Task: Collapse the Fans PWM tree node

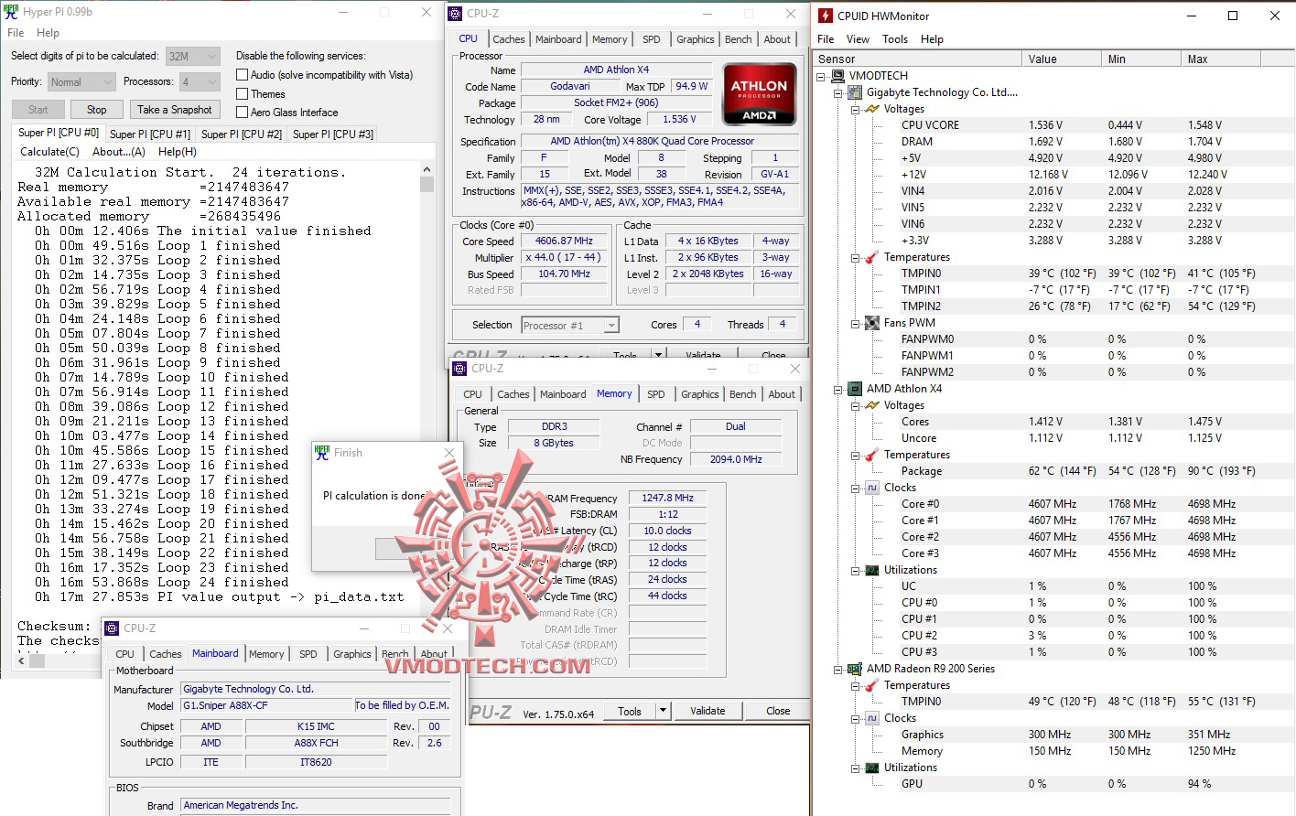Action: pos(855,323)
